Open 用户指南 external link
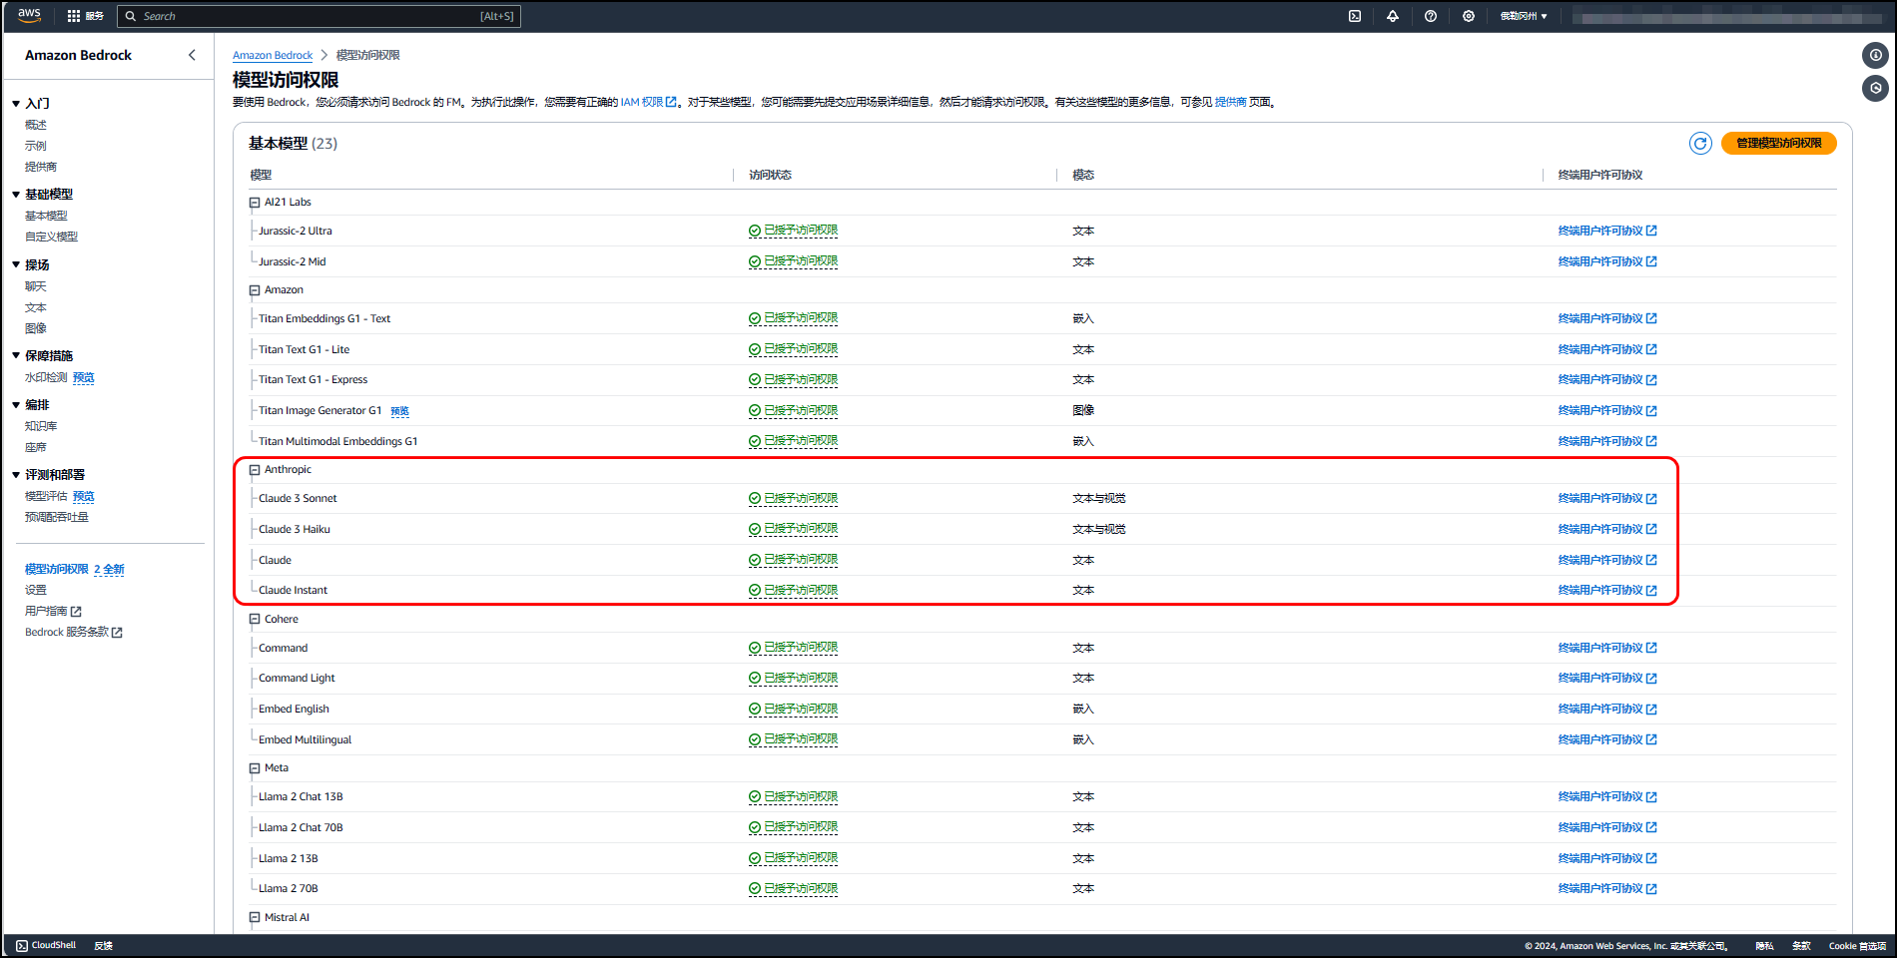 coord(53,612)
